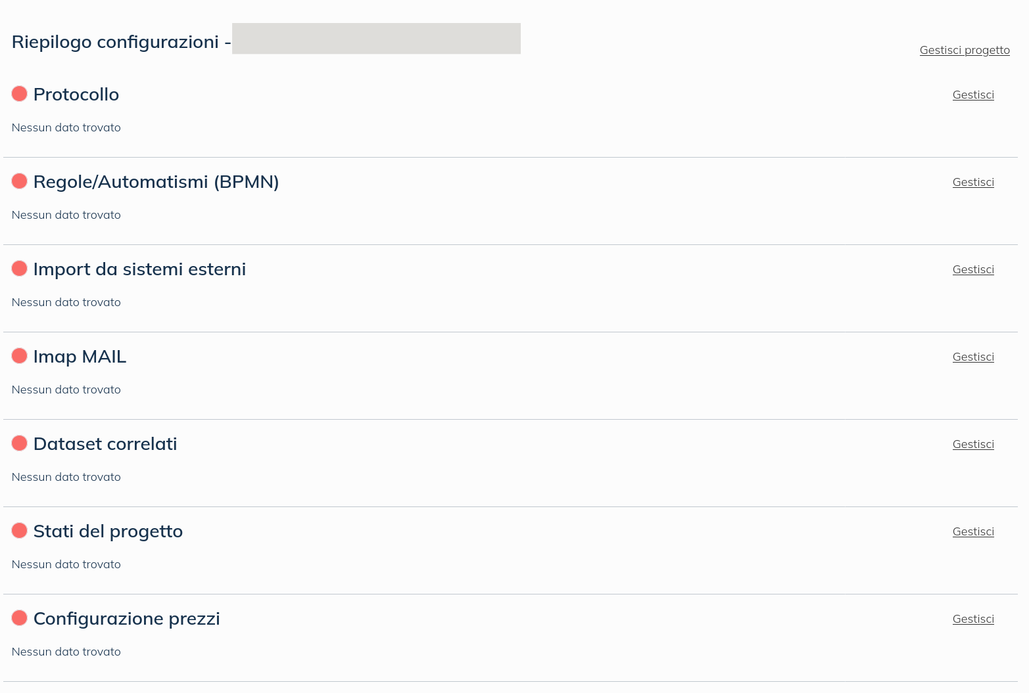Click the red status dot beside Import da sistemi esterni

click(20, 269)
